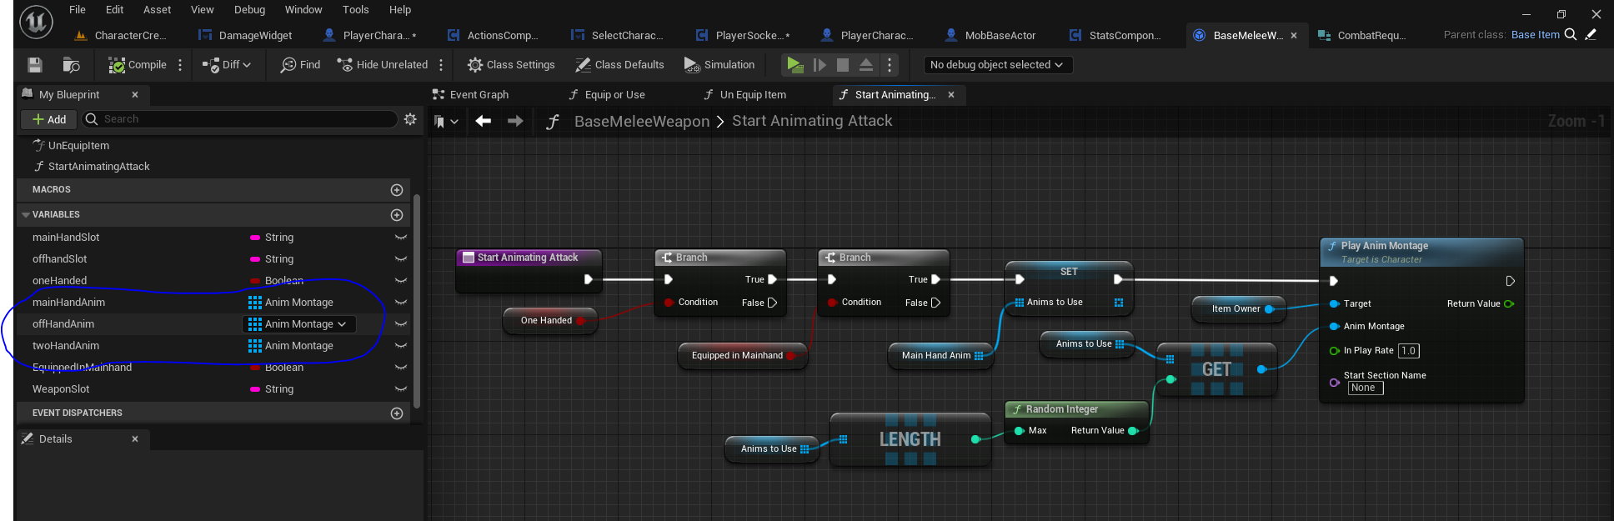Select the StartAnimatingAttack function
The width and height of the screenshot is (1614, 521).
pyautogui.click(x=98, y=167)
